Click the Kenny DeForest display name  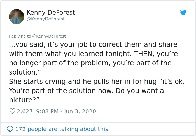pyautogui.click(x=51, y=13)
